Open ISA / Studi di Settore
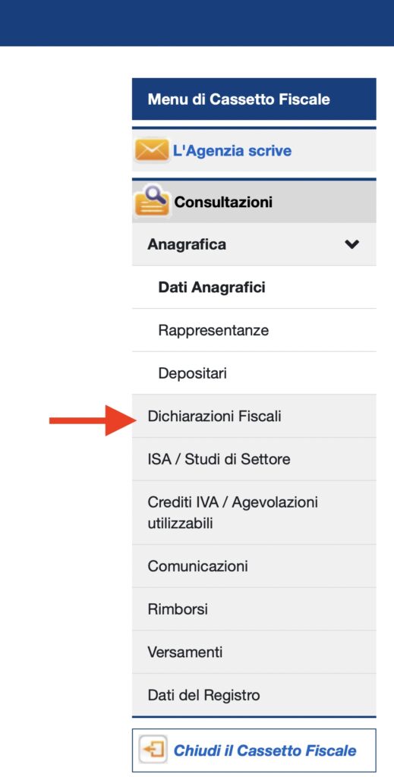Screen dimensions: 394x777 (x=254, y=459)
